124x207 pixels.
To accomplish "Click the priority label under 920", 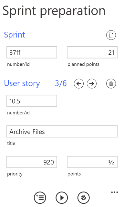I will coord(15,174).
